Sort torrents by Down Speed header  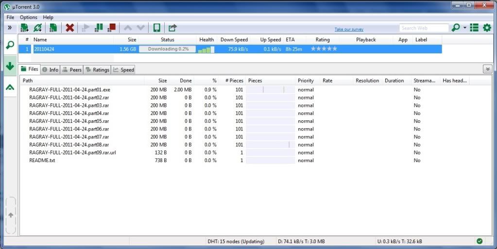click(x=234, y=40)
